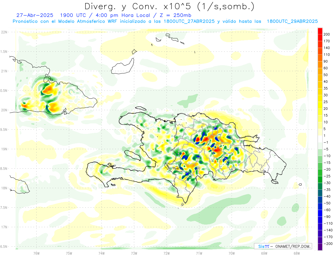Click the "170" colorbar value
Viewport: 333px width, 257px height.
(327, 41)
